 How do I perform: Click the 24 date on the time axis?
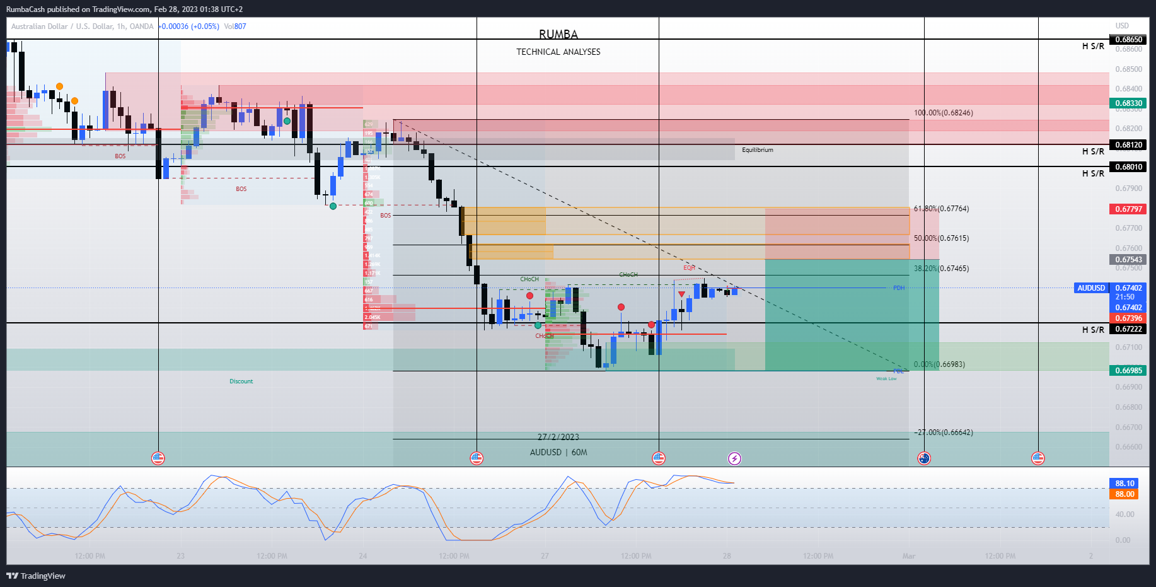pyautogui.click(x=362, y=556)
